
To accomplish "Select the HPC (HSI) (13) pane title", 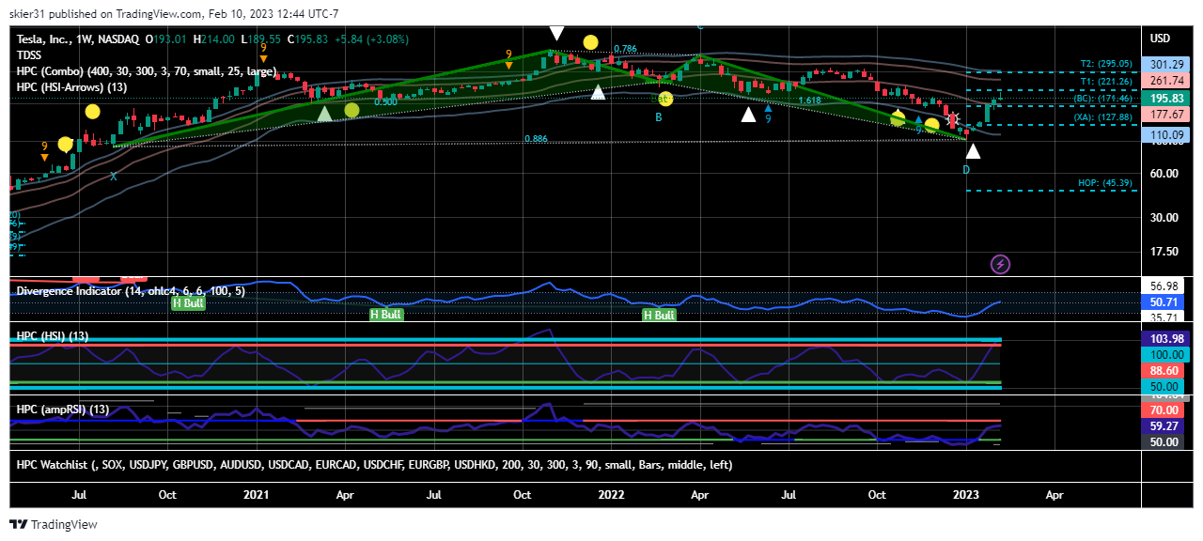I will (53, 336).
